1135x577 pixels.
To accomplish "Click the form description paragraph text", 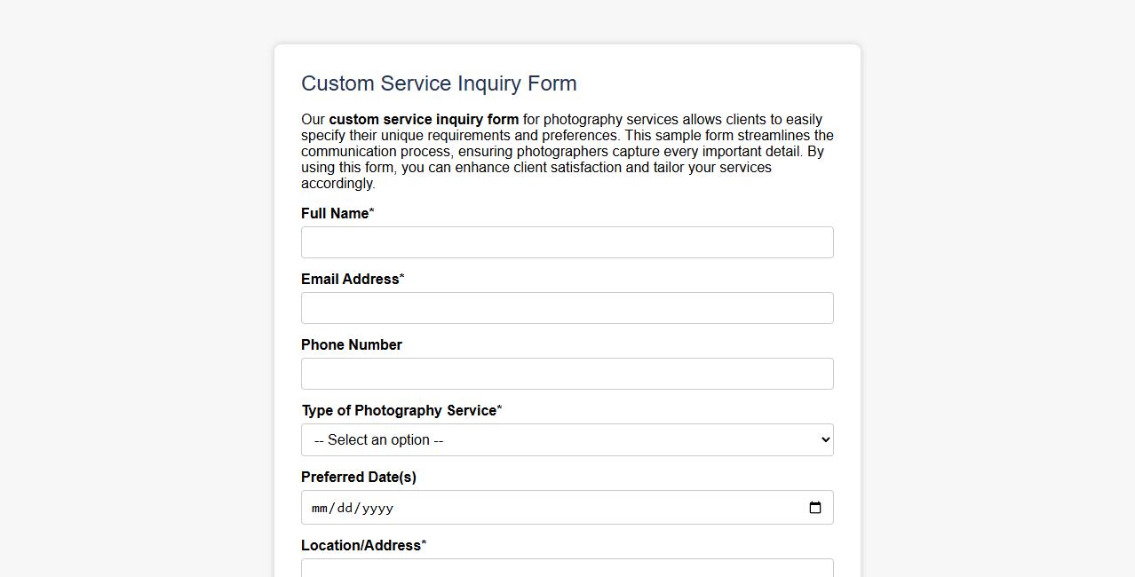I will 567,151.
